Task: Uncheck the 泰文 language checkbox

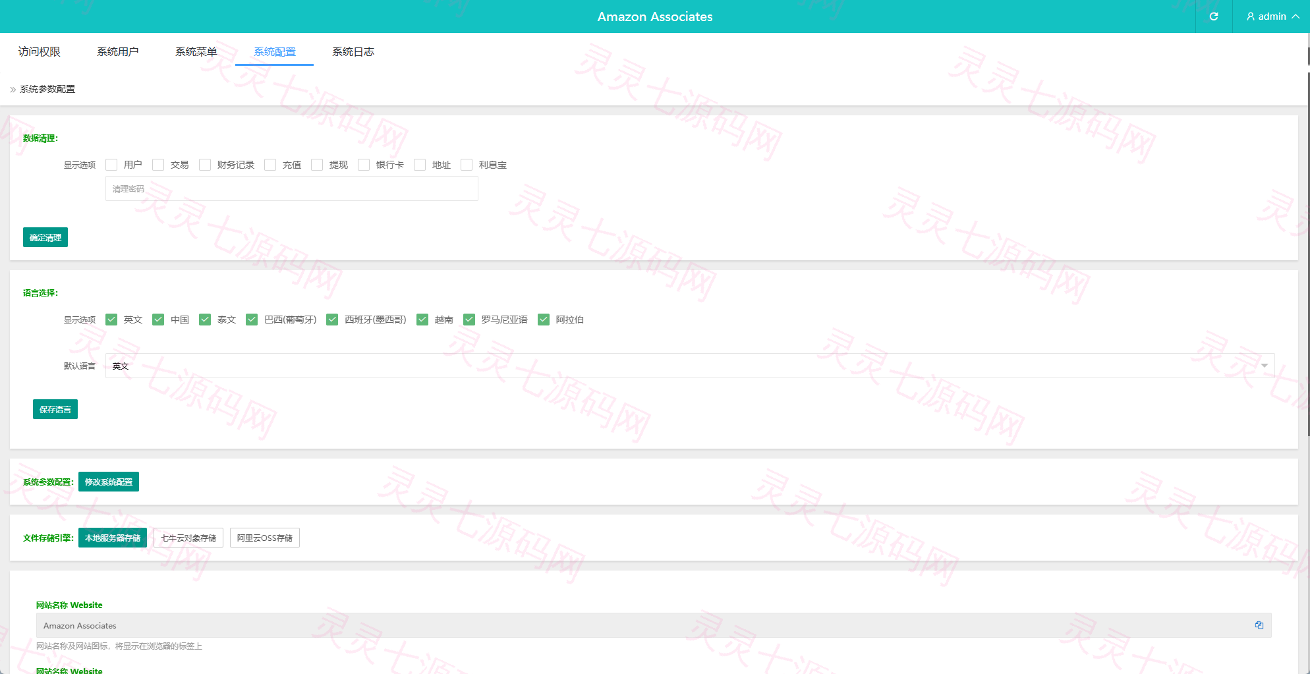Action: click(205, 320)
